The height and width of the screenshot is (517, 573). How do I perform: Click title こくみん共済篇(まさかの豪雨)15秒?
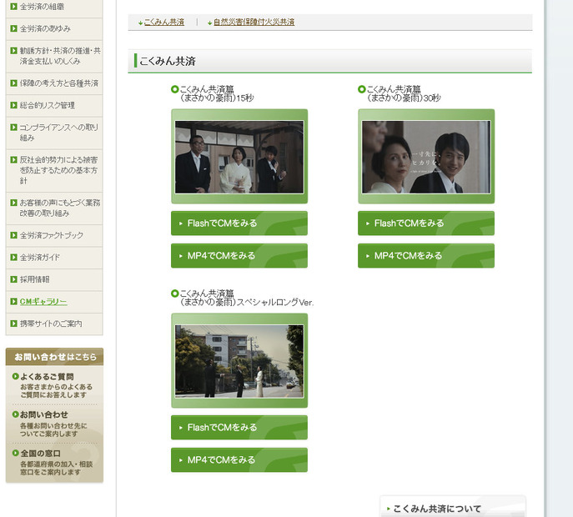tap(217, 94)
